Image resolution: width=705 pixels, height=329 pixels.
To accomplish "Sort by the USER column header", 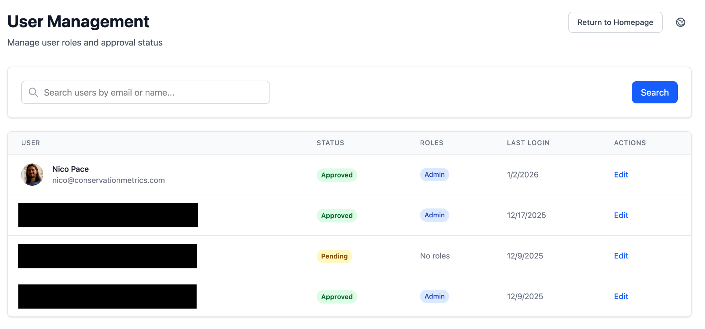I will tap(30, 143).
